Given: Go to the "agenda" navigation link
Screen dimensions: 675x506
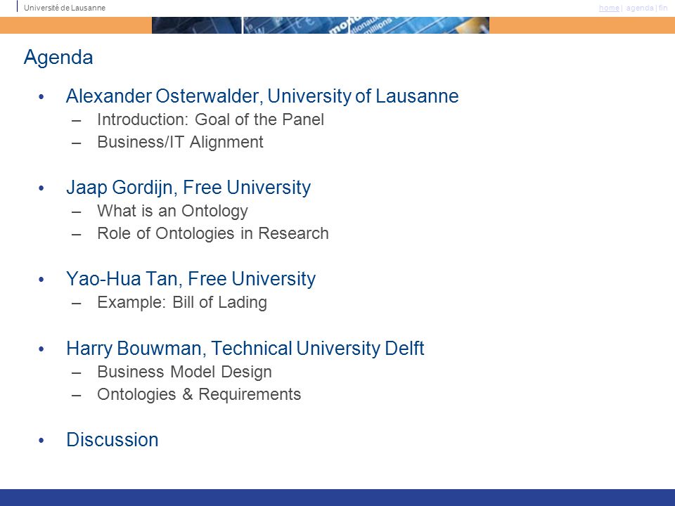Looking at the screenshot, I should point(640,8).
